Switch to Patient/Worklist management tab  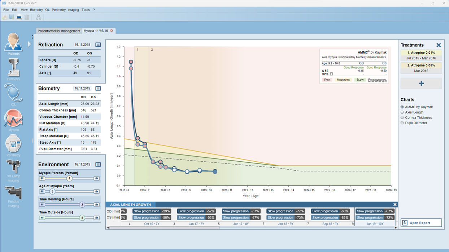tap(59, 31)
